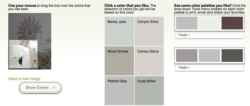Select the Pebble Grey color swatch
Viewport: 250px width, 106px height.
pyautogui.click(x=119, y=90)
